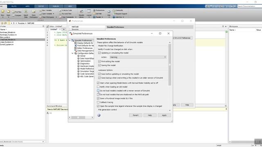Viewport: 262px width, 147px height.
Task: Toggle Warn when opening Model blocks checkbox
Action: 98,83
